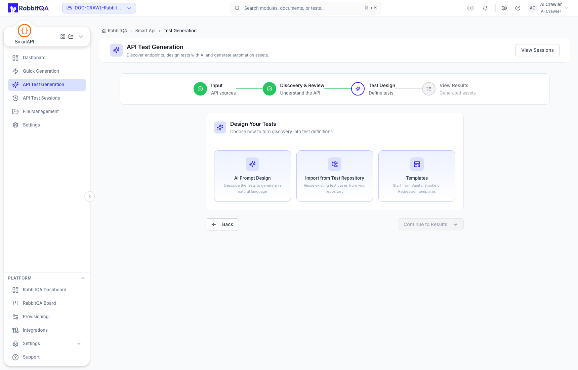
Task: Click the Back button
Action: 222,224
